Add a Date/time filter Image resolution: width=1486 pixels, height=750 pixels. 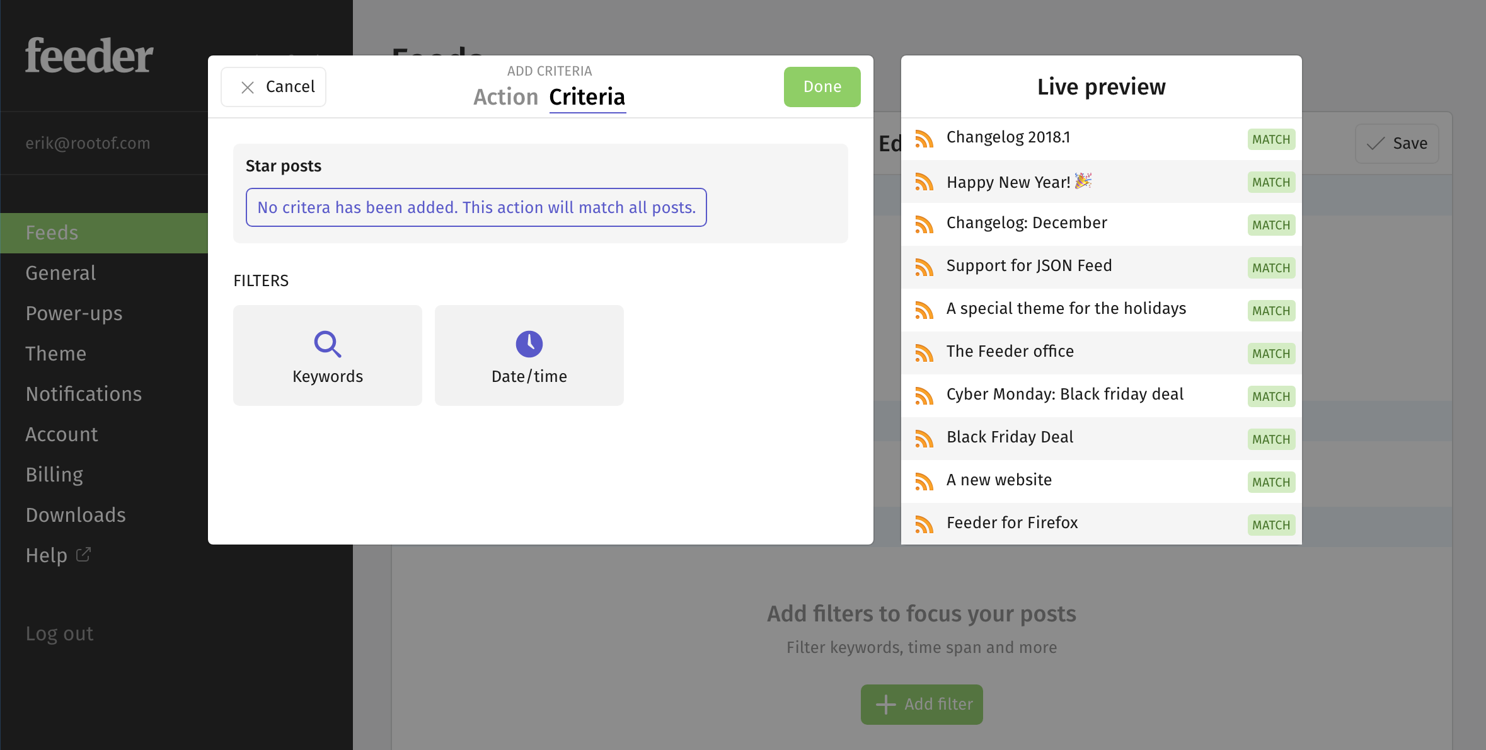[x=529, y=355]
